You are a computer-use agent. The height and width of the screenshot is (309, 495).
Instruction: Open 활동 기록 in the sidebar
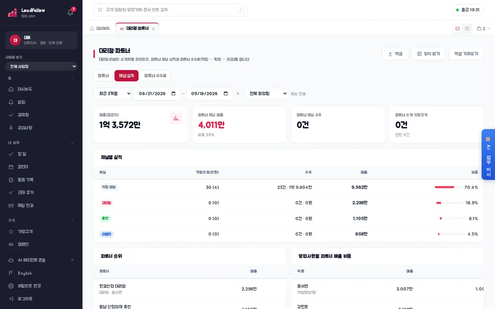click(x=41, y=180)
